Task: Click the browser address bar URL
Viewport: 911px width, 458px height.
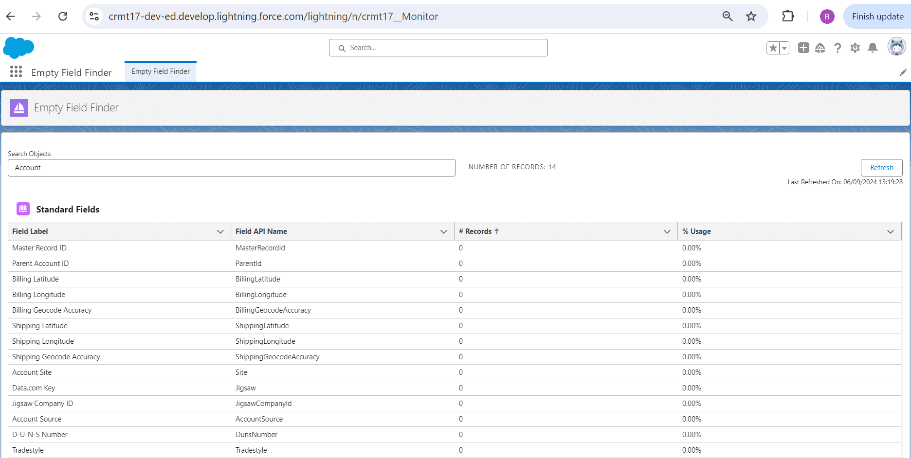Action: [x=273, y=17]
